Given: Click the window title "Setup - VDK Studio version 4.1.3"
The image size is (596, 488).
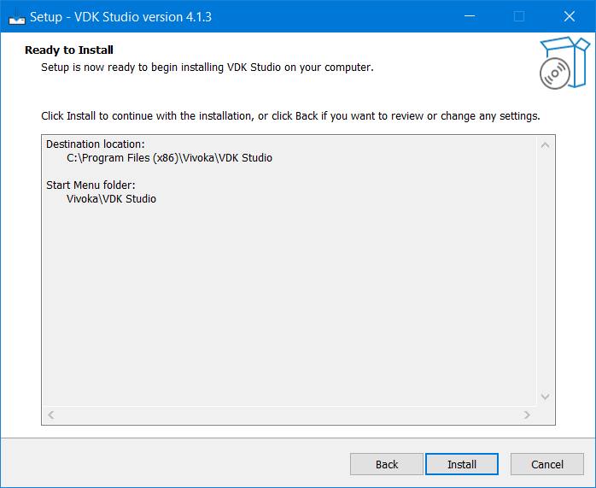Looking at the screenshot, I should pos(120,16).
